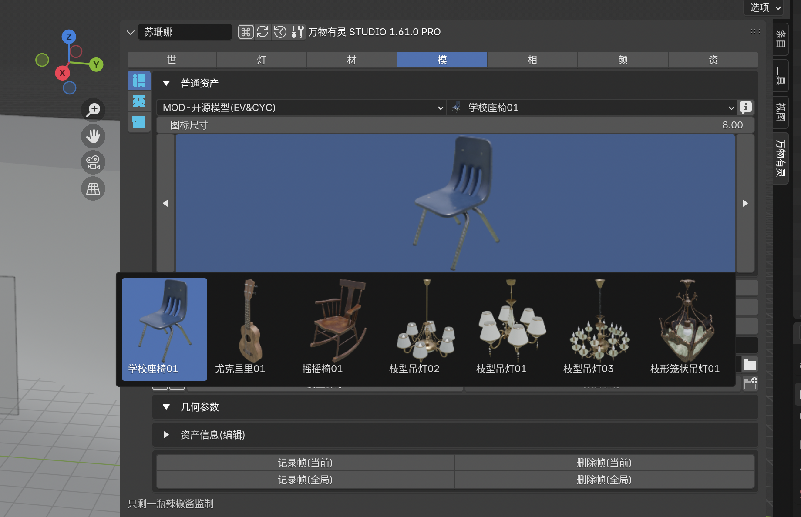Open the tools wrench icon in header
Image resolution: width=801 pixels, height=517 pixels.
(297, 32)
